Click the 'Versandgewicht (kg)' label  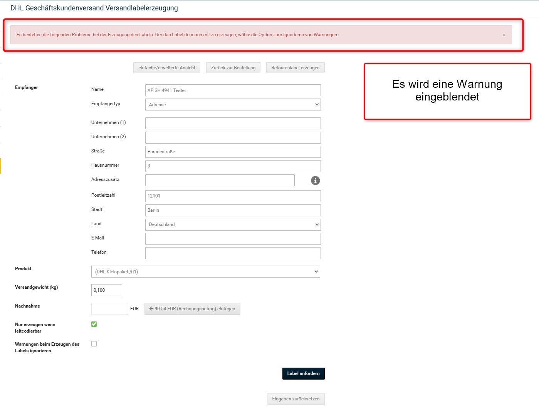(x=37, y=287)
